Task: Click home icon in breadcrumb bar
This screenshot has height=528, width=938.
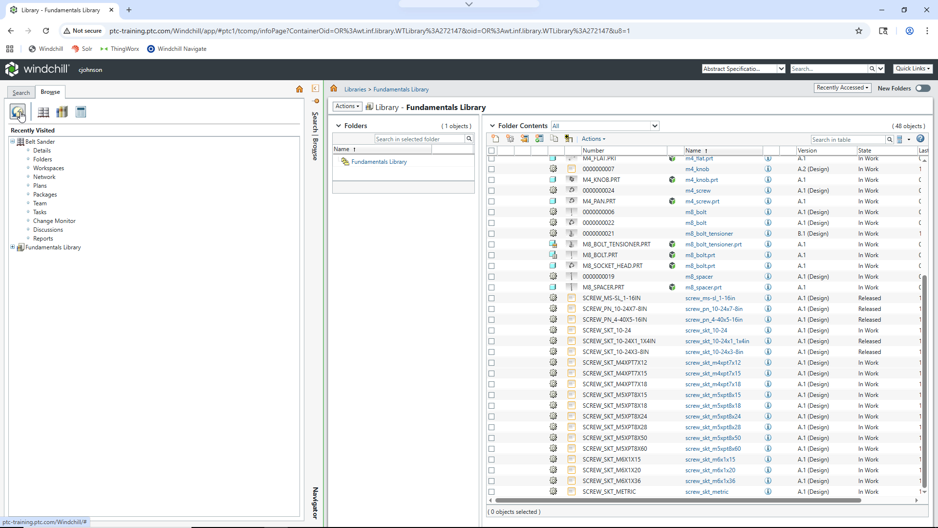Action: pyautogui.click(x=334, y=88)
